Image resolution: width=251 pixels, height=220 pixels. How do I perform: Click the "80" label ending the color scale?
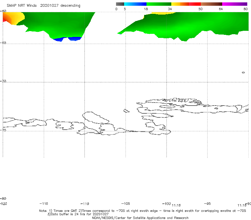(246, 9)
